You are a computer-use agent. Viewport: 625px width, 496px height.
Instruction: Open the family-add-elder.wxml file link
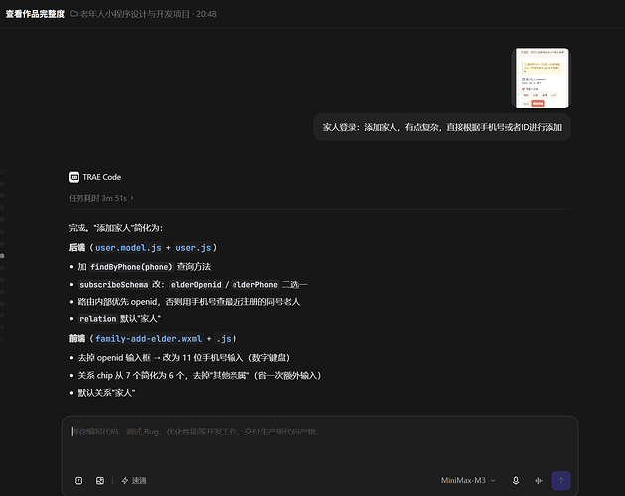point(149,338)
